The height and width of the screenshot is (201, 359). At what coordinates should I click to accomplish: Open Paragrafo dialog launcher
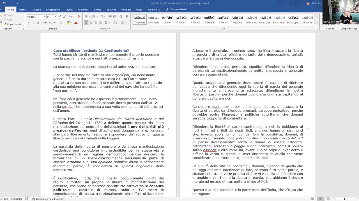click(129, 29)
